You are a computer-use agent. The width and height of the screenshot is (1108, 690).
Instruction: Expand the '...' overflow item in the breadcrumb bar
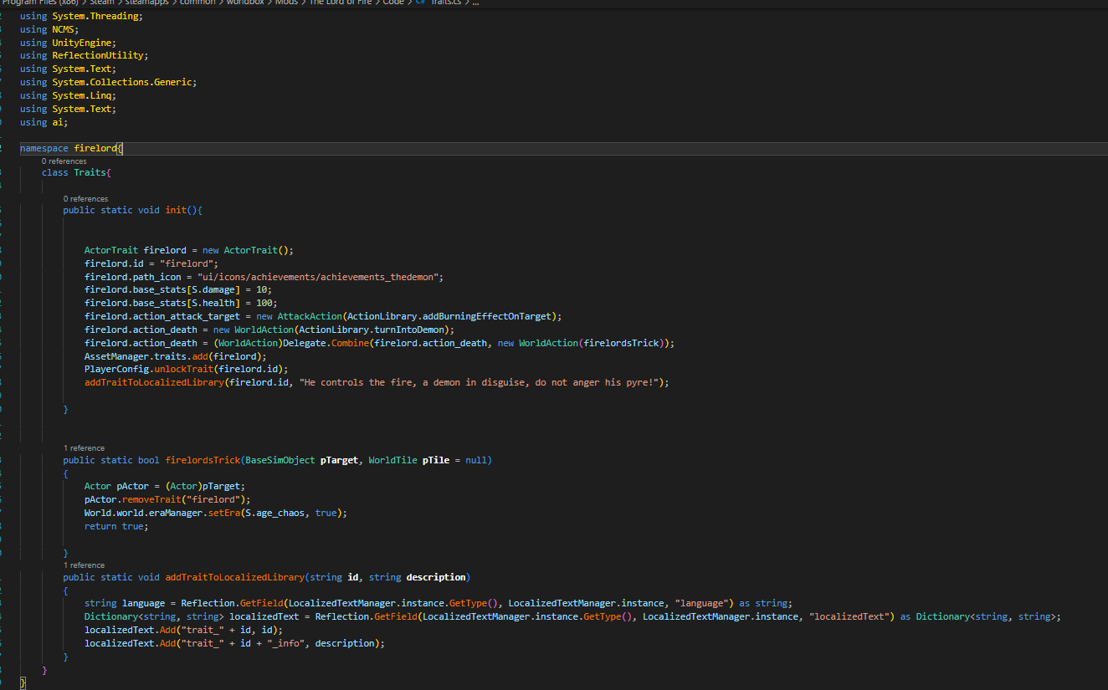[x=474, y=3]
